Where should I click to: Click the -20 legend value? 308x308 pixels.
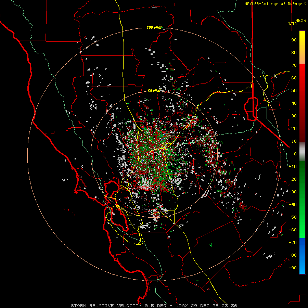[x=293, y=179]
